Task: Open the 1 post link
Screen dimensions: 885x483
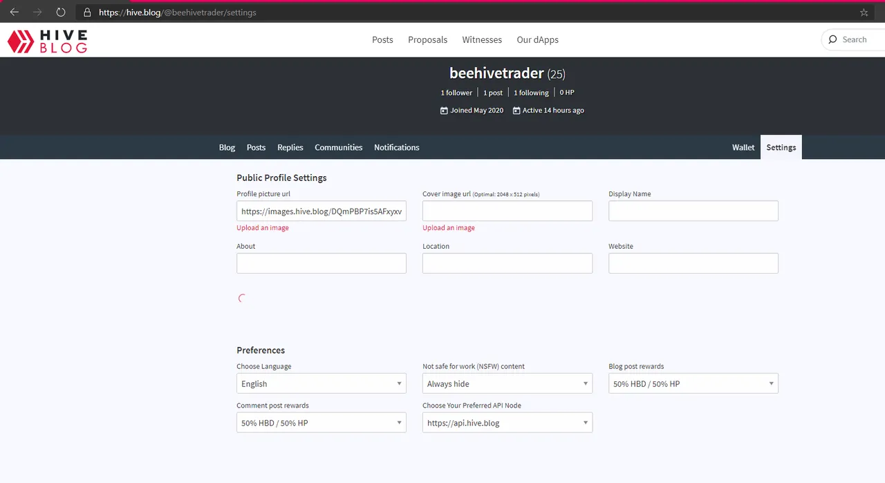Action: (x=493, y=93)
